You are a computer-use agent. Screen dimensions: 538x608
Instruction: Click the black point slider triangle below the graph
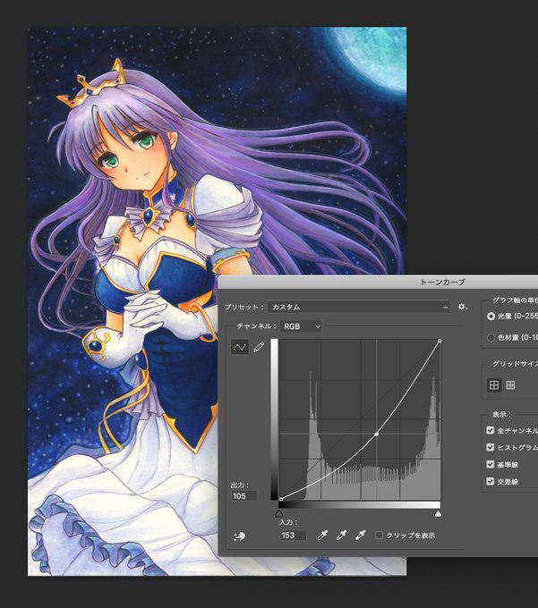pos(279,514)
